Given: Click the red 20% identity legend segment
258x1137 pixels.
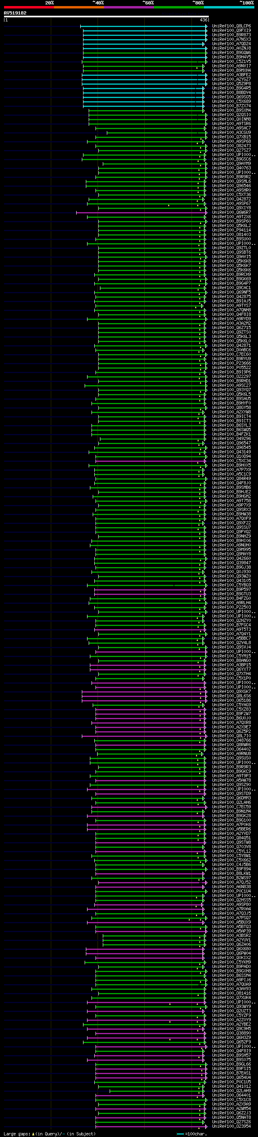Looking at the screenshot, I should pos(29,7).
